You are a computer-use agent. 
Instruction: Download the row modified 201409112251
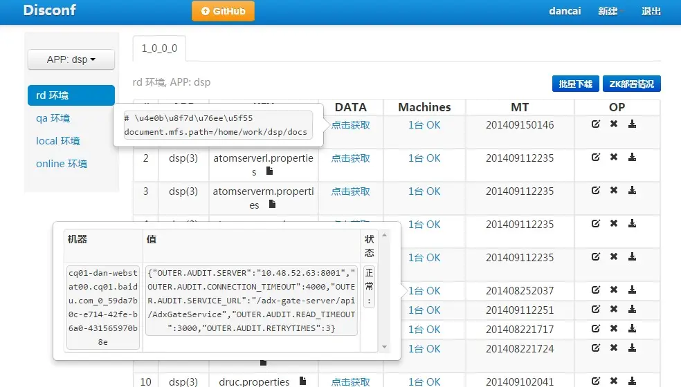[x=633, y=309]
